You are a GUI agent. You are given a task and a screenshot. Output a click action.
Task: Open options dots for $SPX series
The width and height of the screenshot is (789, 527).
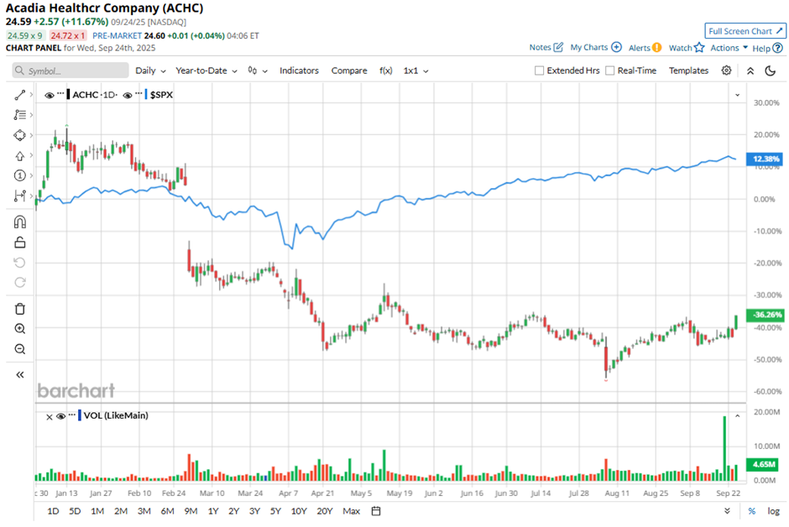pos(138,94)
